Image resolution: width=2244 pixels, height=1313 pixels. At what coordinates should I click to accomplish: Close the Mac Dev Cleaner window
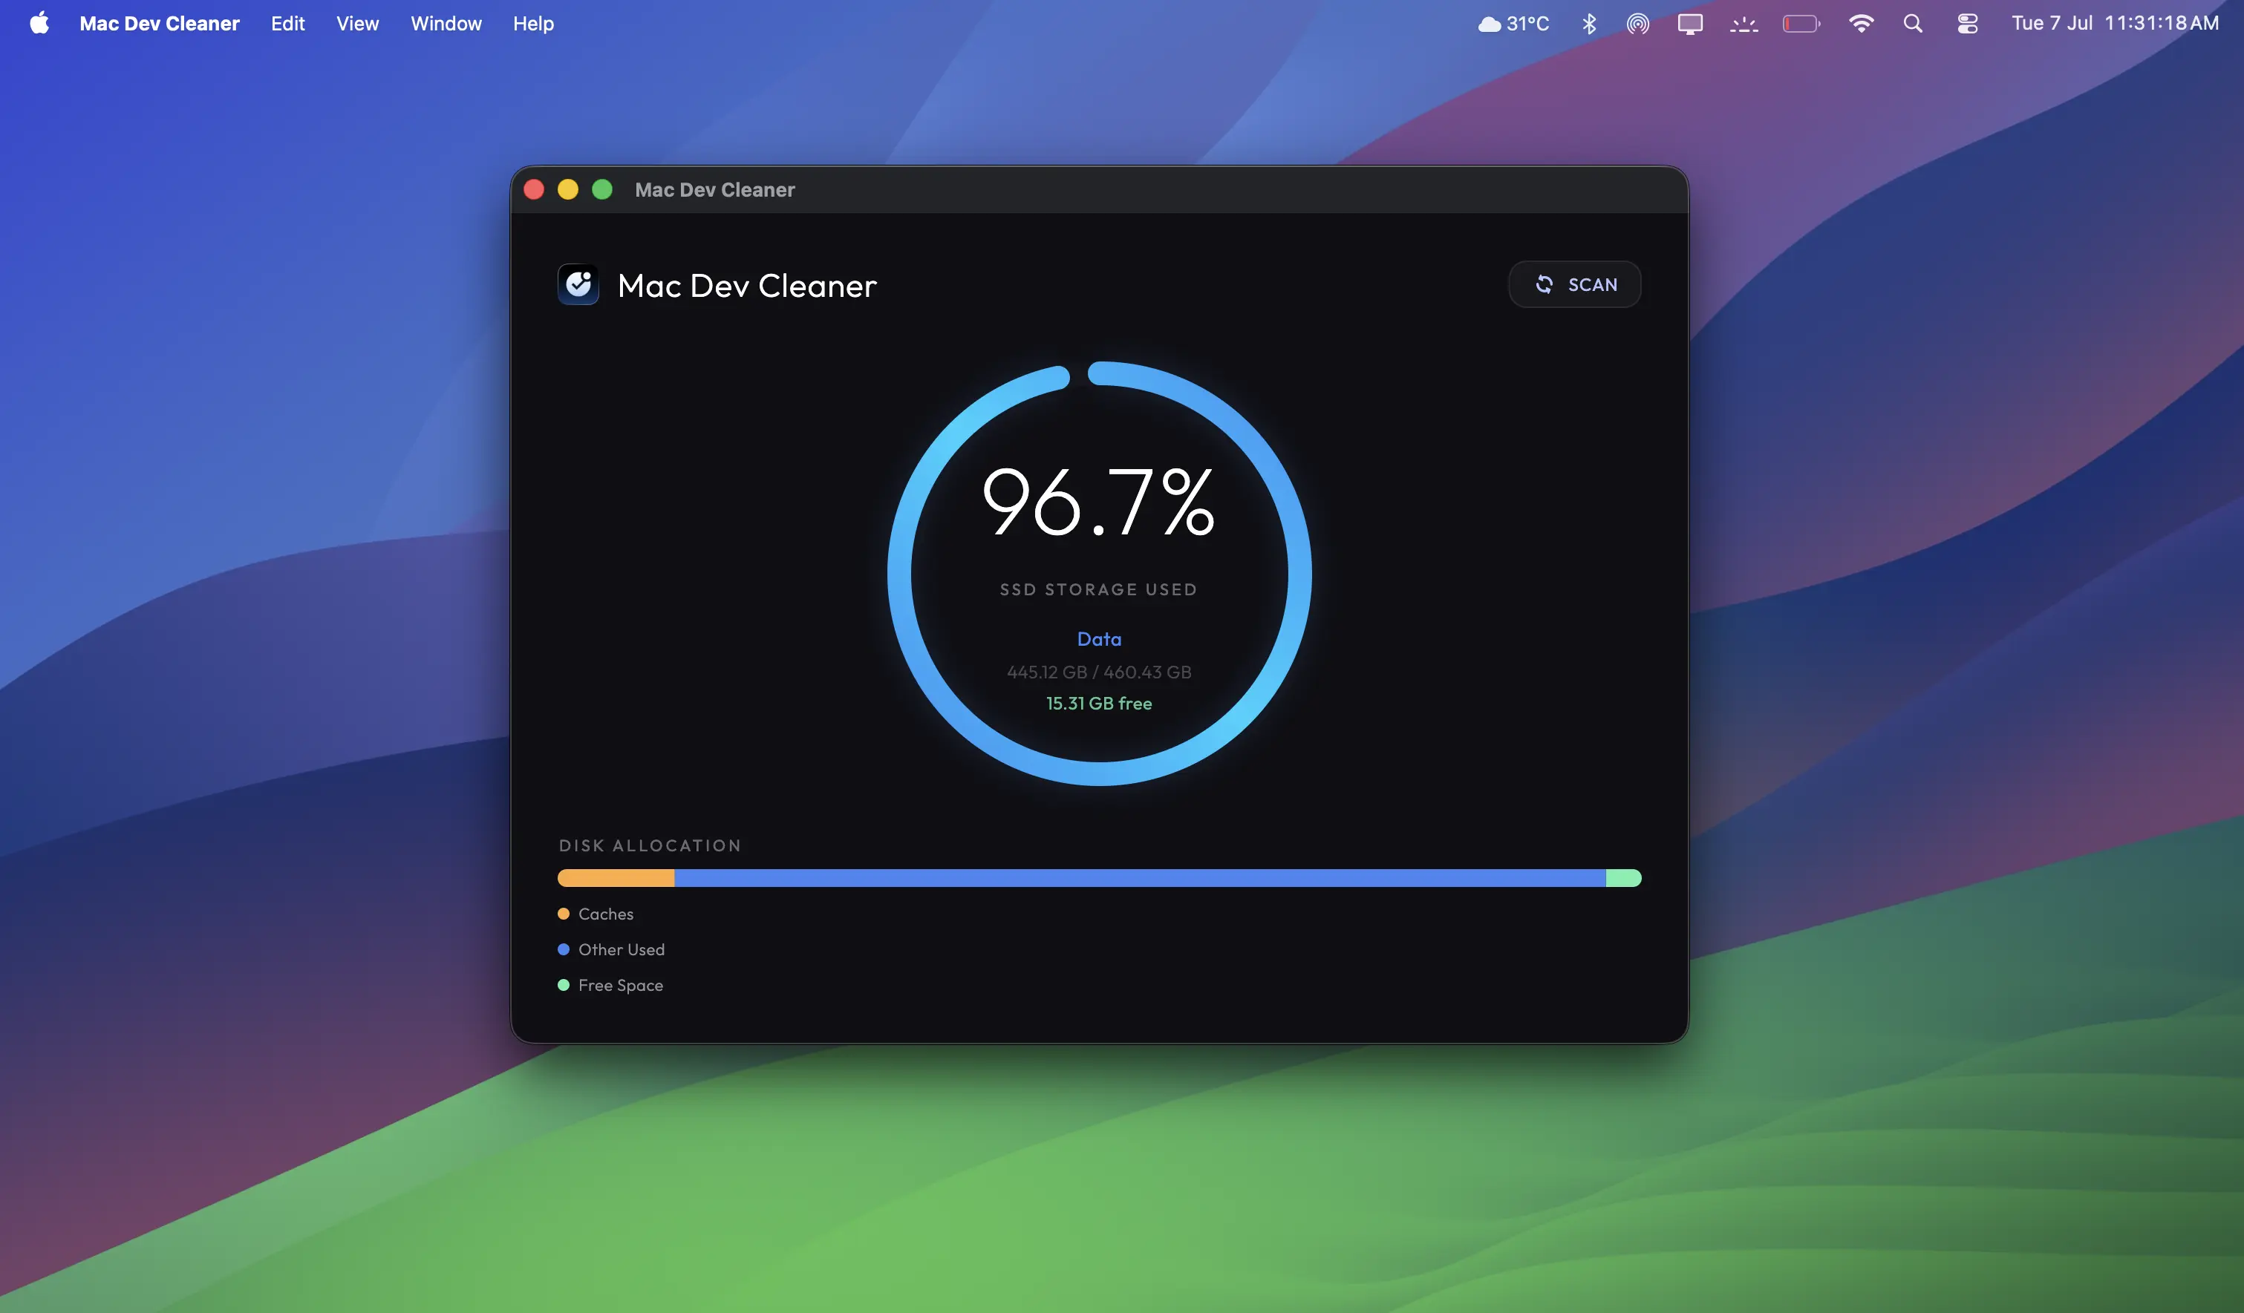[535, 189]
